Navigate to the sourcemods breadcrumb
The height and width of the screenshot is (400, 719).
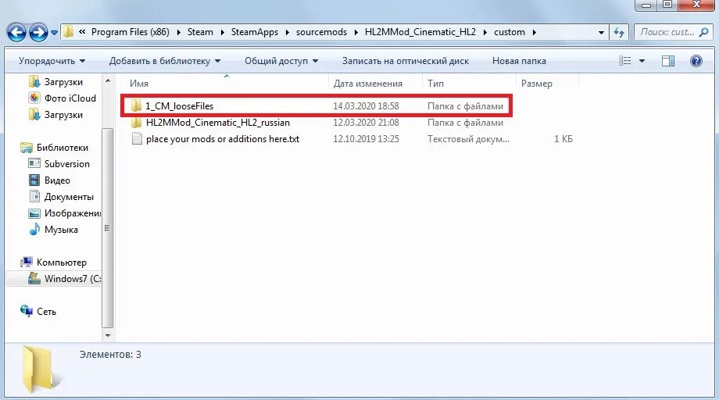tap(321, 32)
